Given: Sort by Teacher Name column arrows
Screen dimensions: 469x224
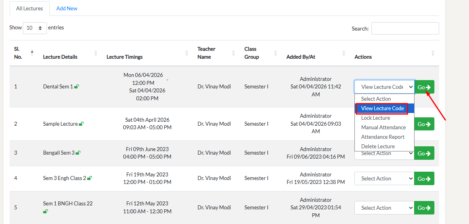Looking at the screenshot, I should (x=234, y=53).
